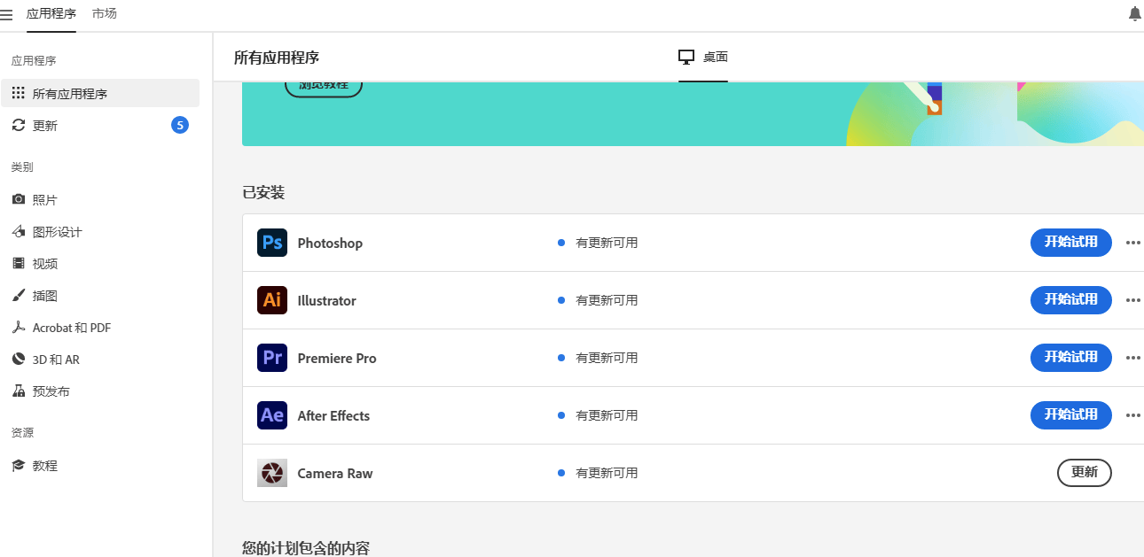Click the 所有应用程序 page title
Screen dimensions: 1144x557
[277, 58]
